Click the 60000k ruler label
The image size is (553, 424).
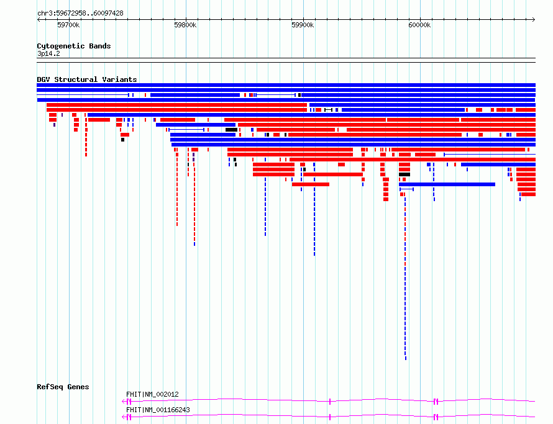419,25
